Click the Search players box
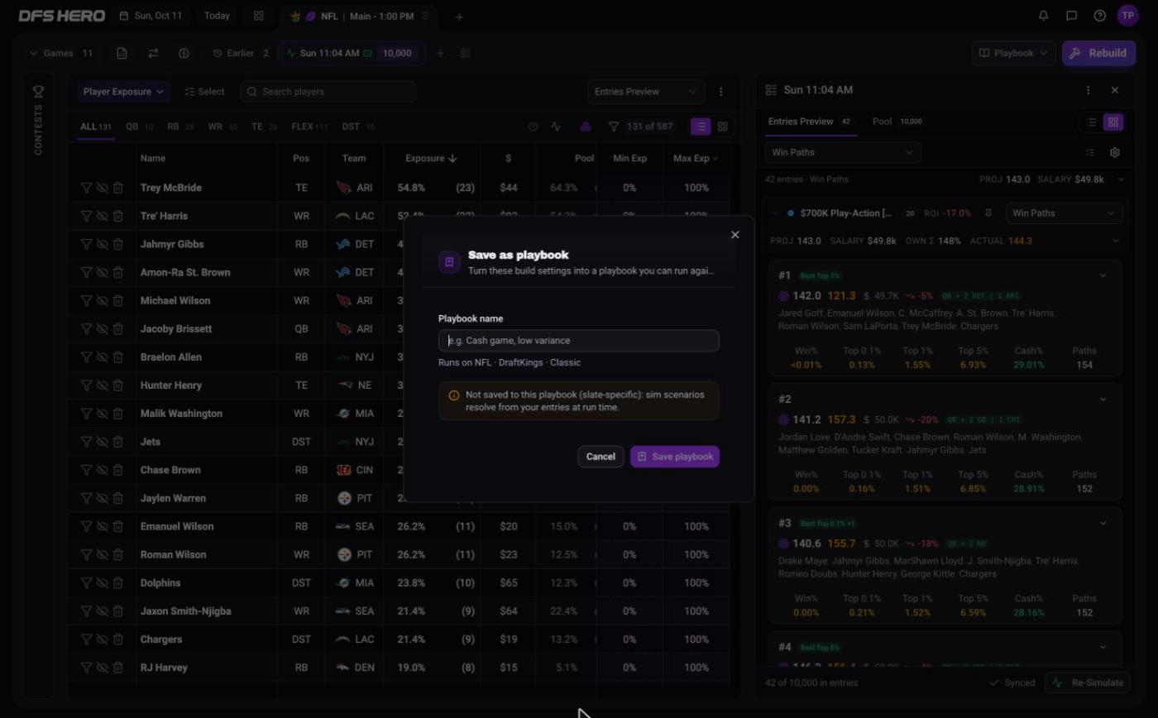This screenshot has height=718, width=1158. click(328, 92)
